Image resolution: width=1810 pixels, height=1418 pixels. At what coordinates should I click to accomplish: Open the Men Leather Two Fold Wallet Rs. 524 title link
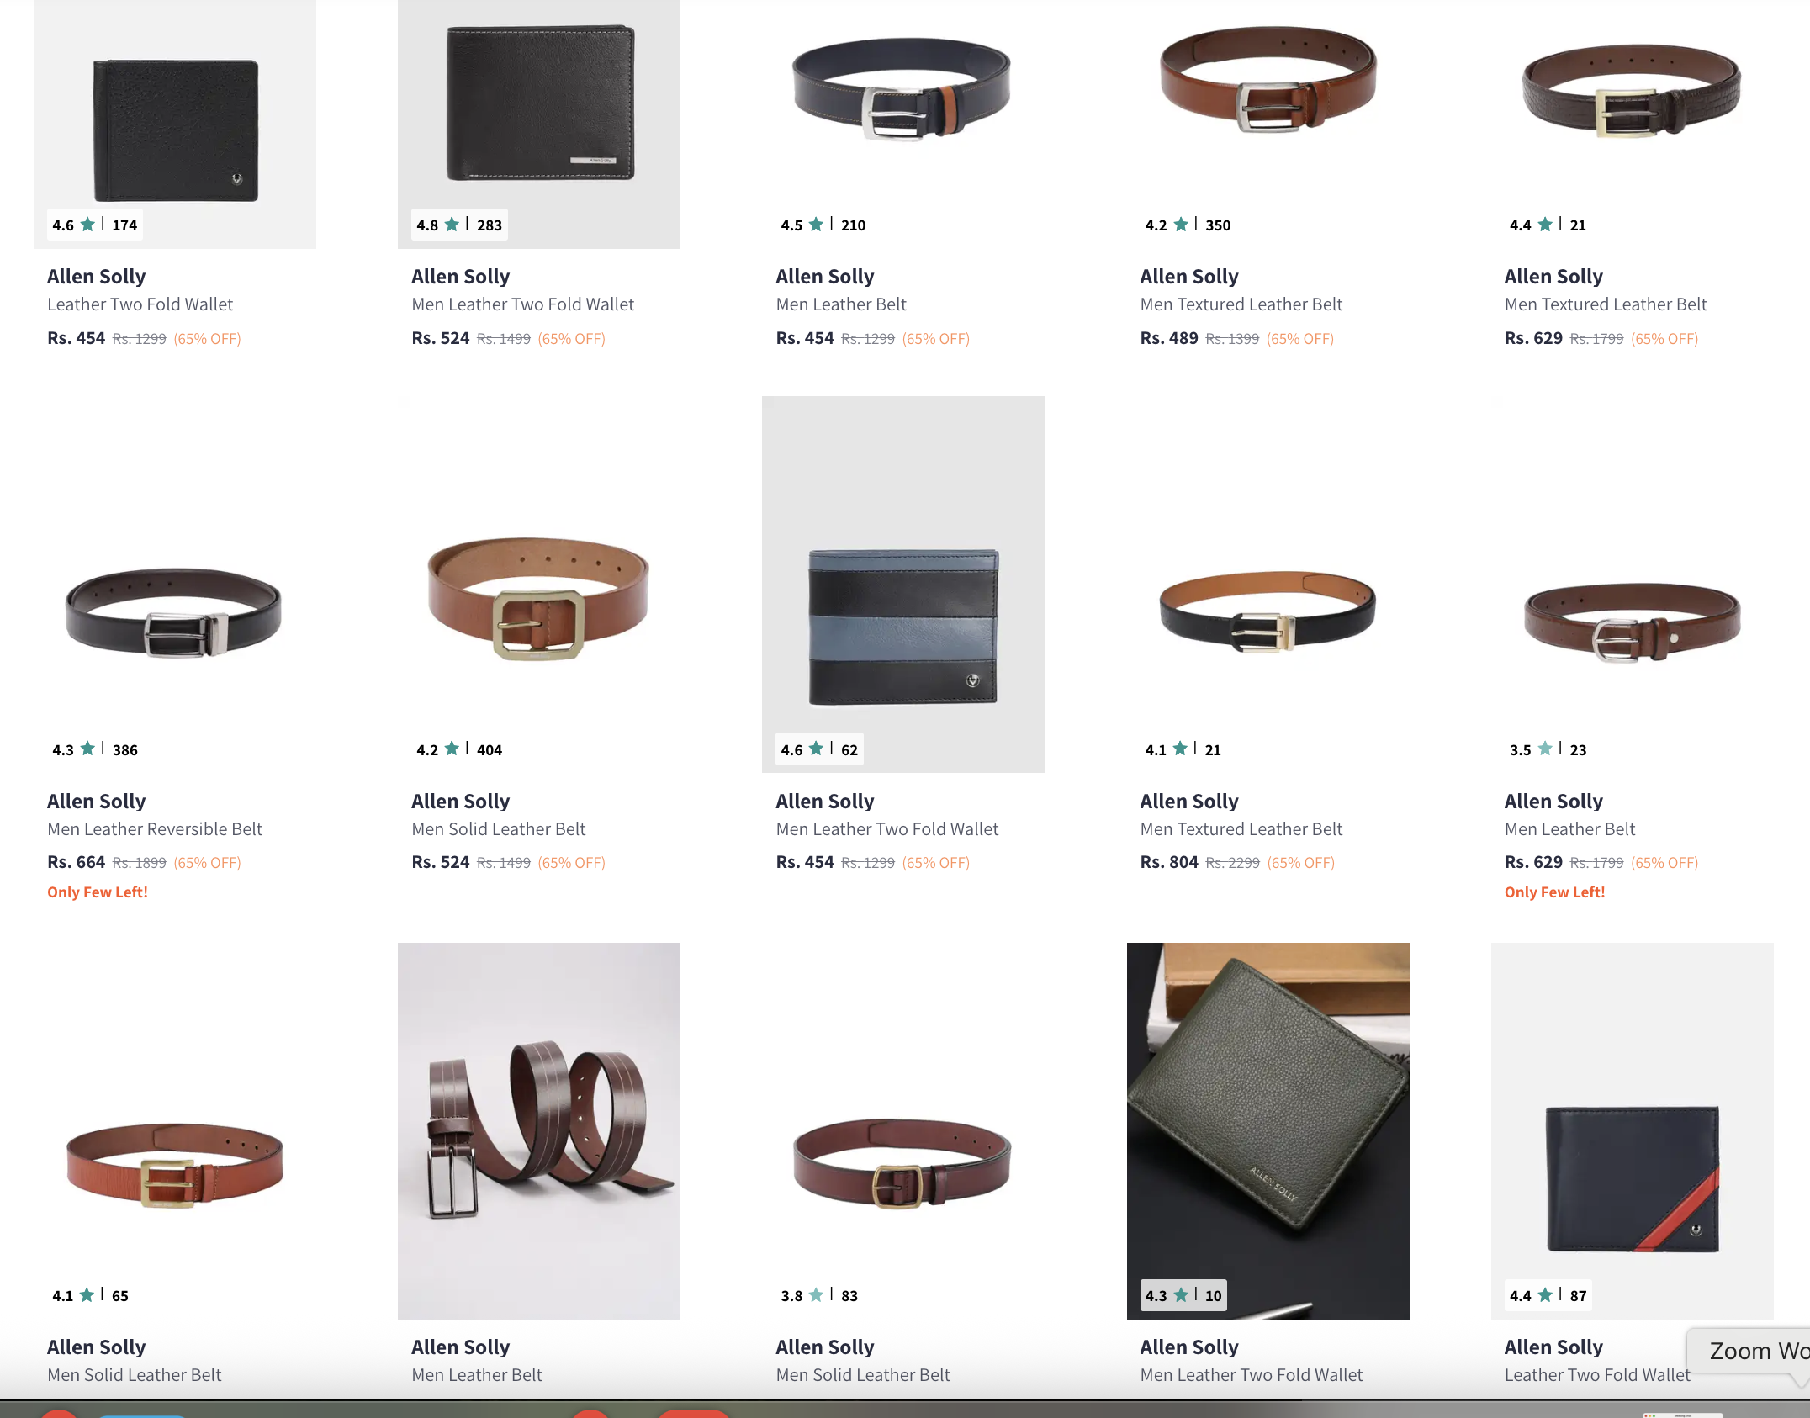522,304
